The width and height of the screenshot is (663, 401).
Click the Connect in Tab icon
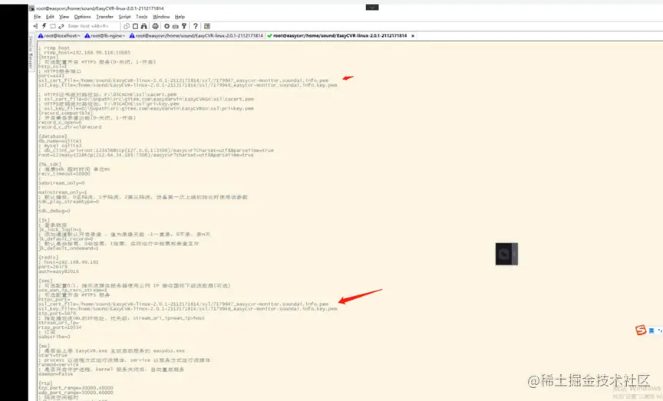click(53, 26)
